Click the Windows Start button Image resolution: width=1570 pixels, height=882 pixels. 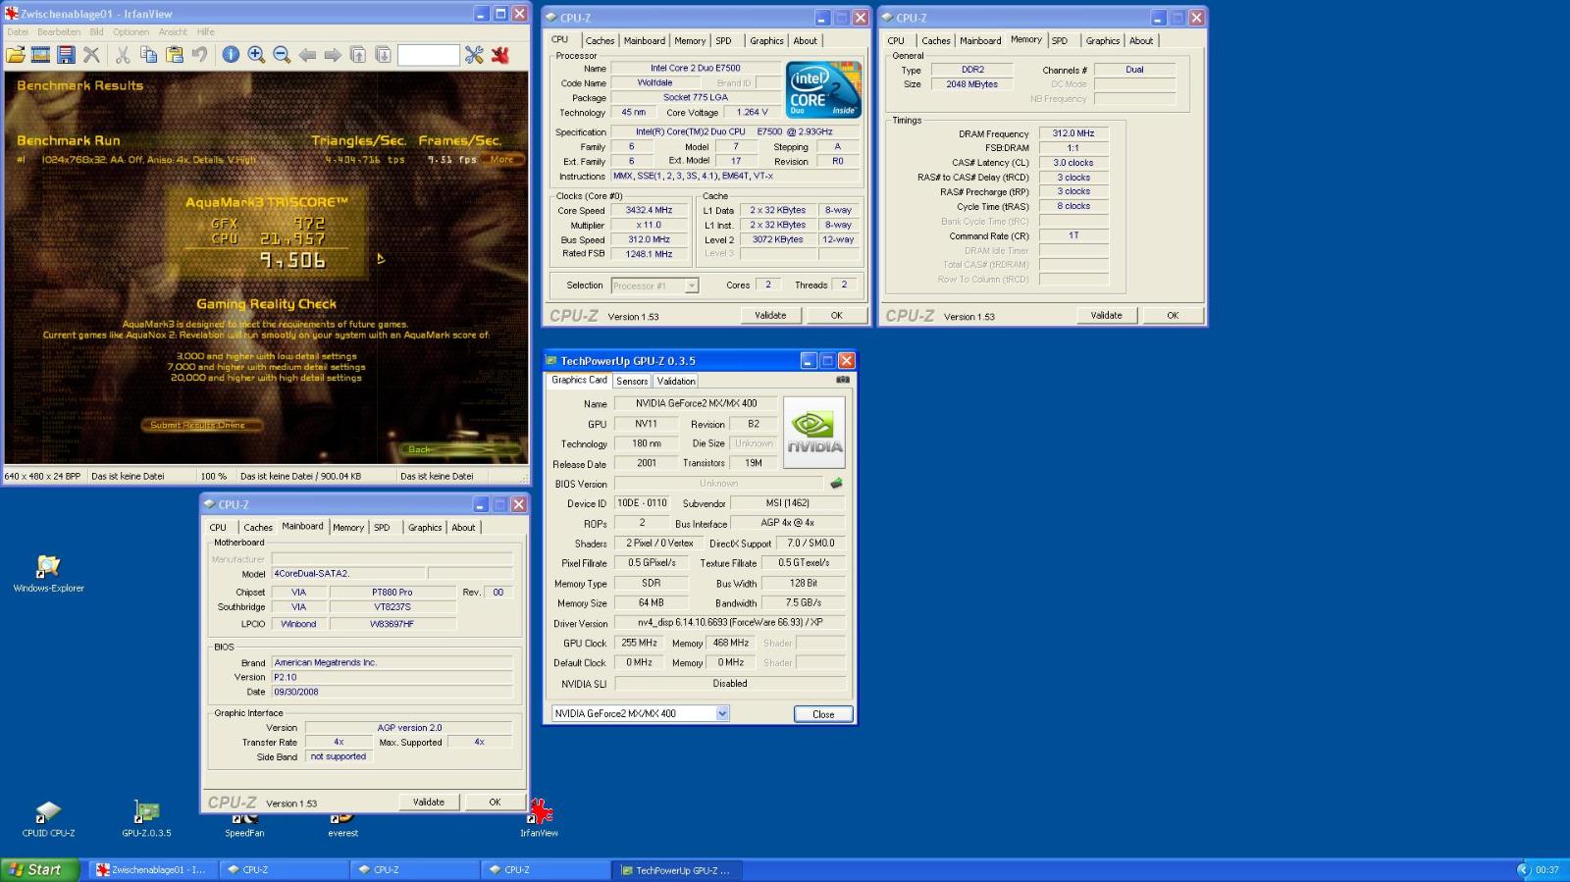coord(40,869)
